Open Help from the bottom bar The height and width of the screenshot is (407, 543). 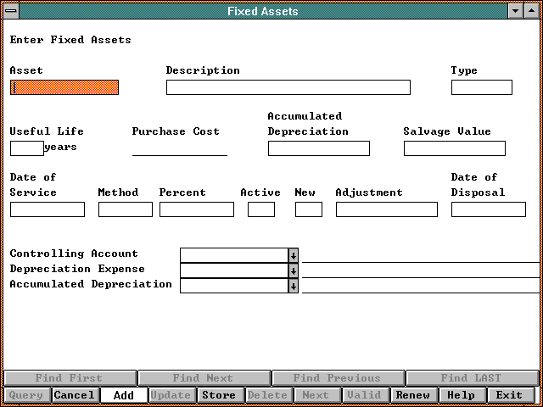click(461, 395)
